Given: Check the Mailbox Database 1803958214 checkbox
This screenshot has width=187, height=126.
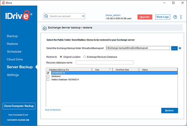Looking at the screenshot, I should tap(48, 80).
